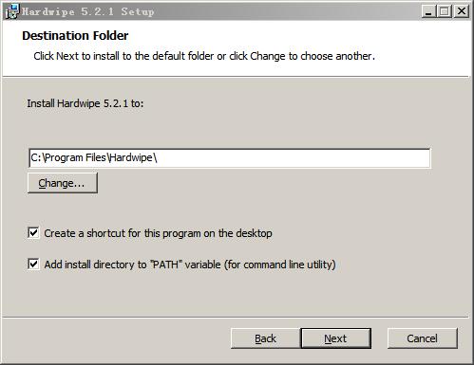The height and width of the screenshot is (365, 474).
Task: Toggle the add to PATH variable checkbox
Action: pyautogui.click(x=33, y=265)
